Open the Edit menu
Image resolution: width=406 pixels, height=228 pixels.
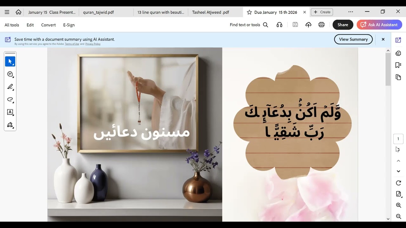30,25
